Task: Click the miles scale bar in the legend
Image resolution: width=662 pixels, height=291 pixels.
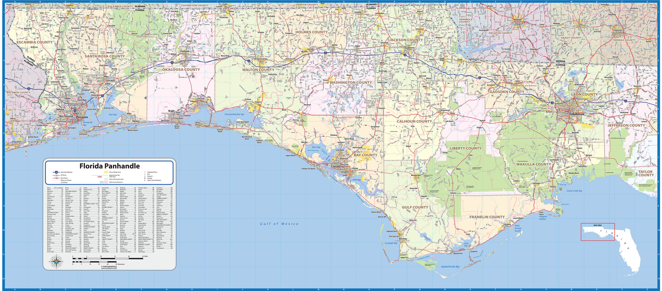Action: coord(108,259)
